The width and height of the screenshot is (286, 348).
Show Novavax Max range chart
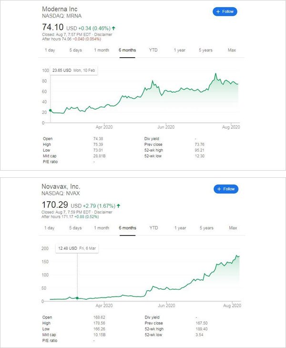233,228
